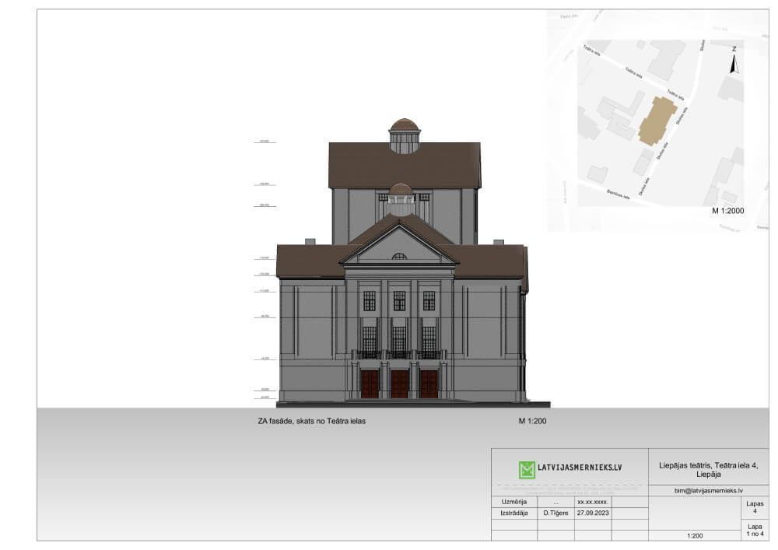Click the right red entrance door
778x550 pixels.
pos(429,384)
